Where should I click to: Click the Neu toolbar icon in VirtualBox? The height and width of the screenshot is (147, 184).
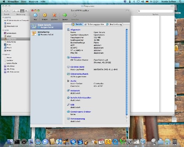[35, 15]
